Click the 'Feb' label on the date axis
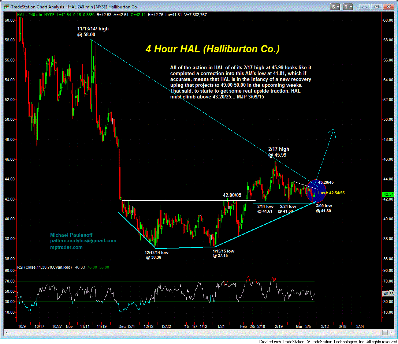Viewport: 398px width, 344px height. pyautogui.click(x=243, y=326)
